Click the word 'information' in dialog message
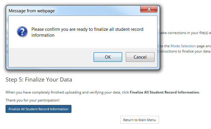This screenshot has width=211, height=129. pos(43,35)
